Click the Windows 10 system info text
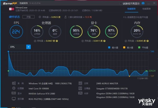Image resolution: width=158 pixels, height=108 pixels. pyautogui.click(x=50, y=83)
